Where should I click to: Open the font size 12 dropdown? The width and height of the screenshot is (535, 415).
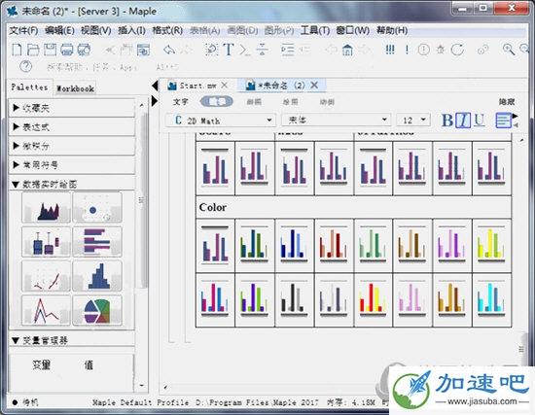412,121
